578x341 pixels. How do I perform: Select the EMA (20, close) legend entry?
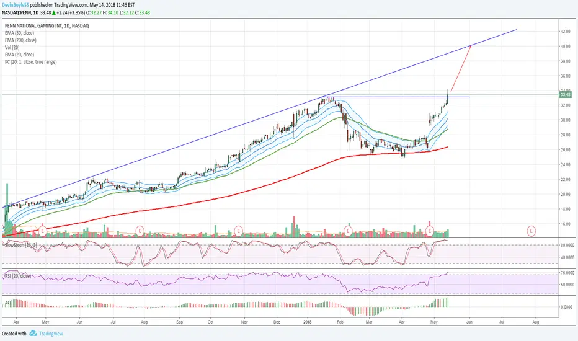[20, 55]
